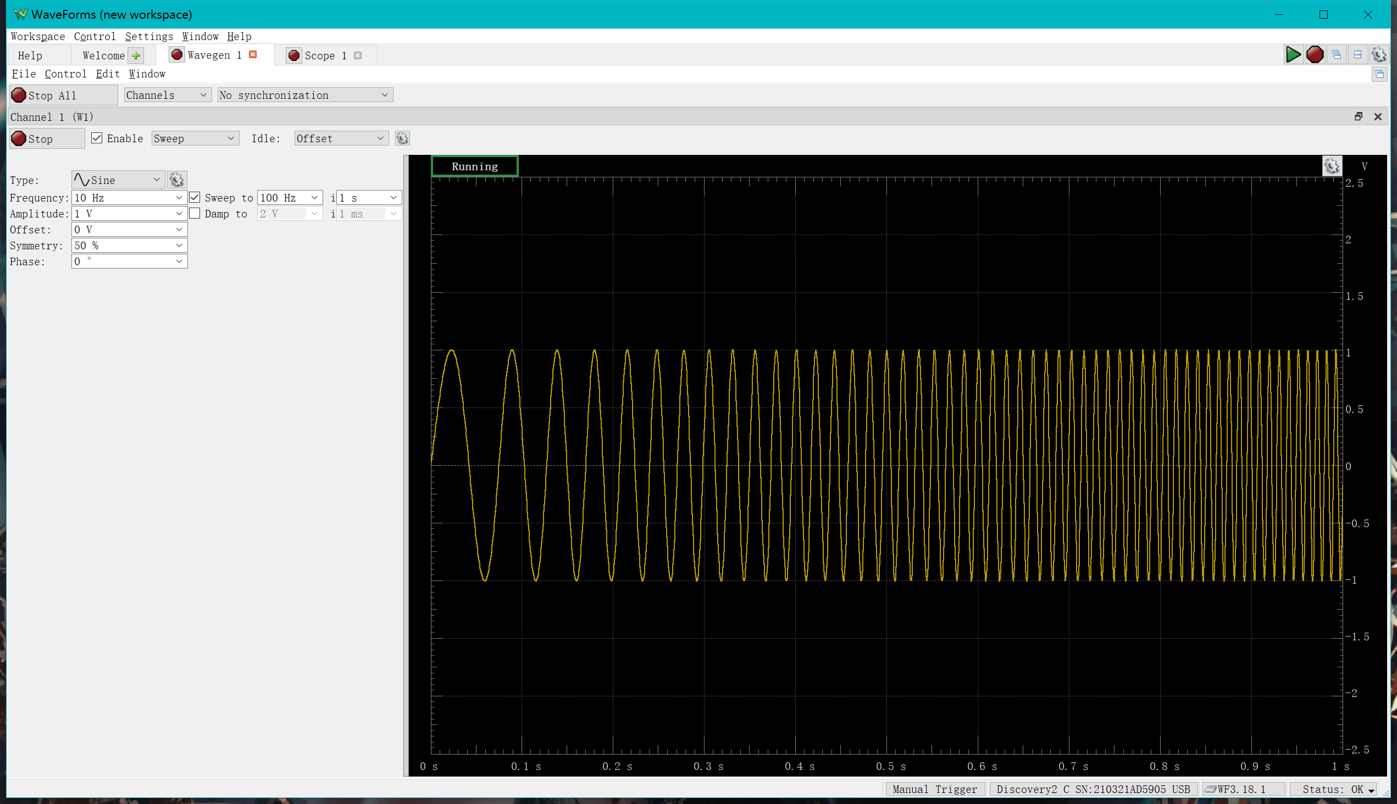Click the Manual Trigger button in the status bar
Screen dimensions: 1397x804
click(x=934, y=789)
